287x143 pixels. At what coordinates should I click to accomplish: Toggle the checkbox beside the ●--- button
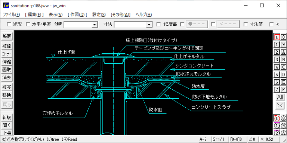point(182,24)
